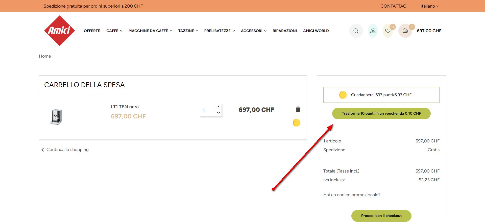
Task: Increase quantity with the up arrow
Action: [x=219, y=107]
